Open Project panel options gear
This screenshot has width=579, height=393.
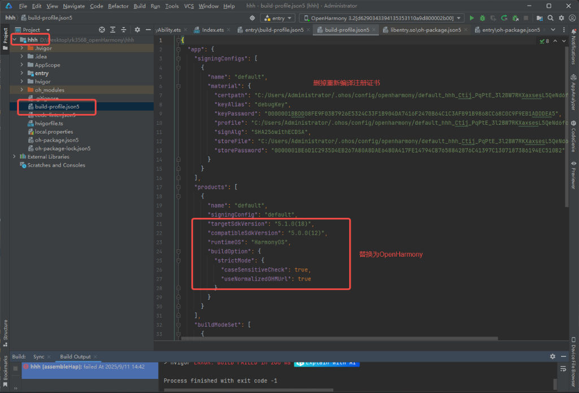point(137,30)
